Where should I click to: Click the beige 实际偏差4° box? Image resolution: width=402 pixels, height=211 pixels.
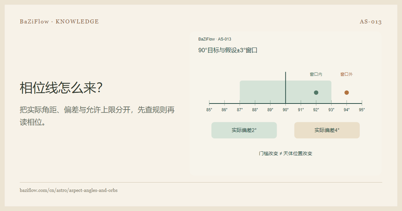tap(327, 130)
